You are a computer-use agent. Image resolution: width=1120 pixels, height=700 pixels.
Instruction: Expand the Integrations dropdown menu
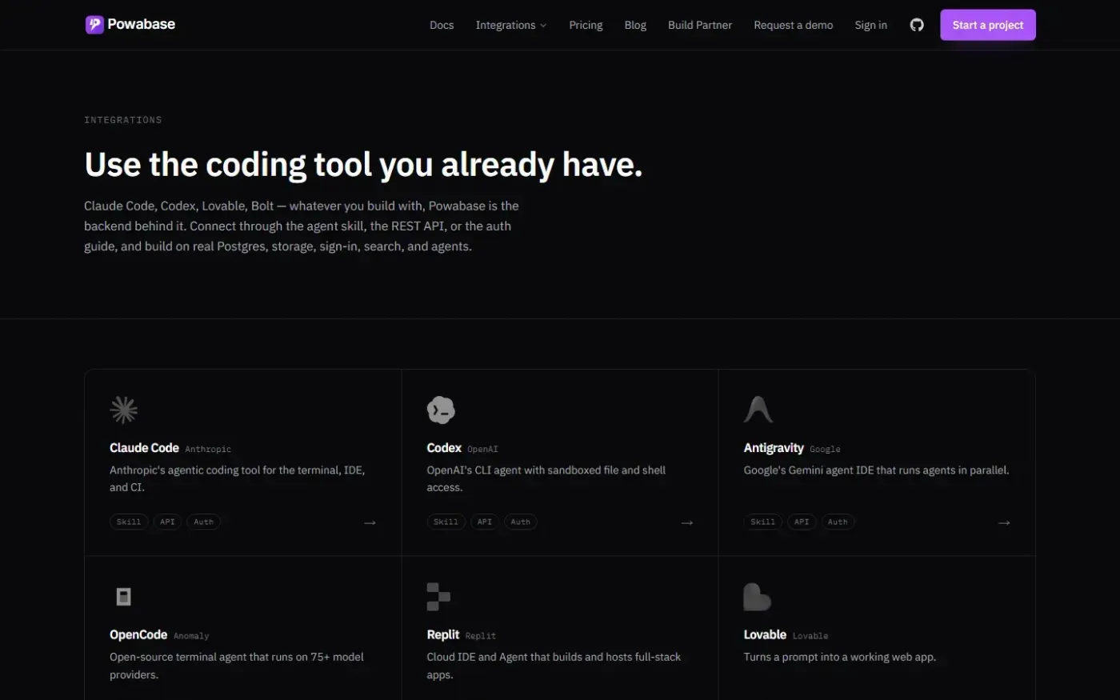[511, 25]
